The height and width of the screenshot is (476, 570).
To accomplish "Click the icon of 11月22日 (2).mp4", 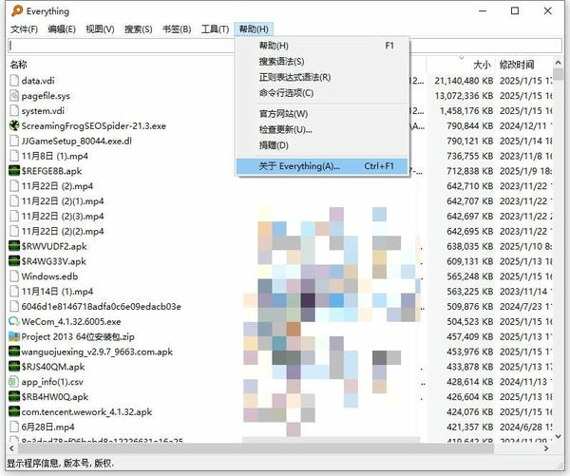I will pyautogui.click(x=14, y=186).
